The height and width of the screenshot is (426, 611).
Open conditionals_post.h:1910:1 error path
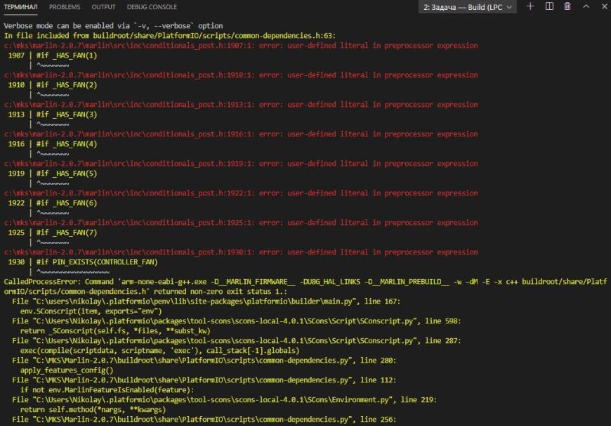129,75
